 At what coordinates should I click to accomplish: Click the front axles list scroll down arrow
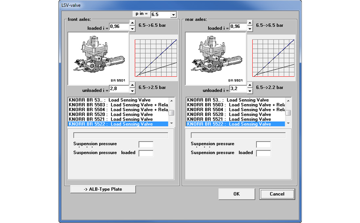coord(171,123)
